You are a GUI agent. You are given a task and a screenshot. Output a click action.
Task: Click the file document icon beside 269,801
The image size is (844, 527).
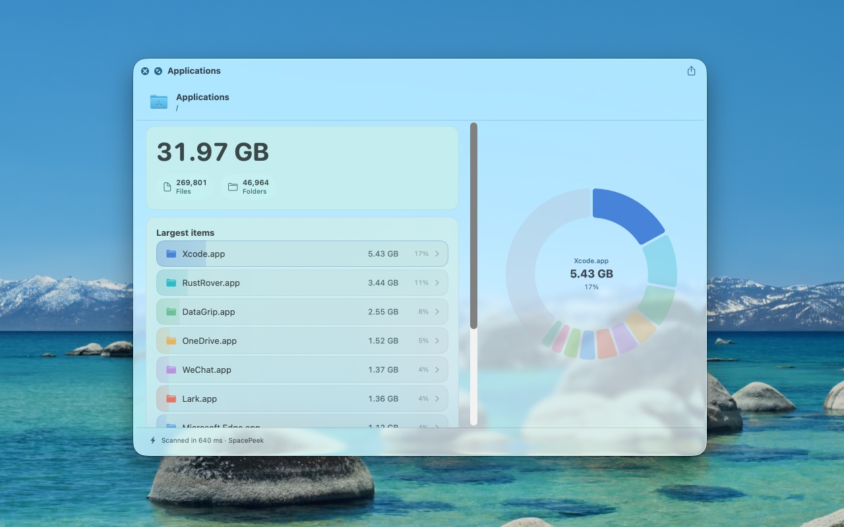167,187
